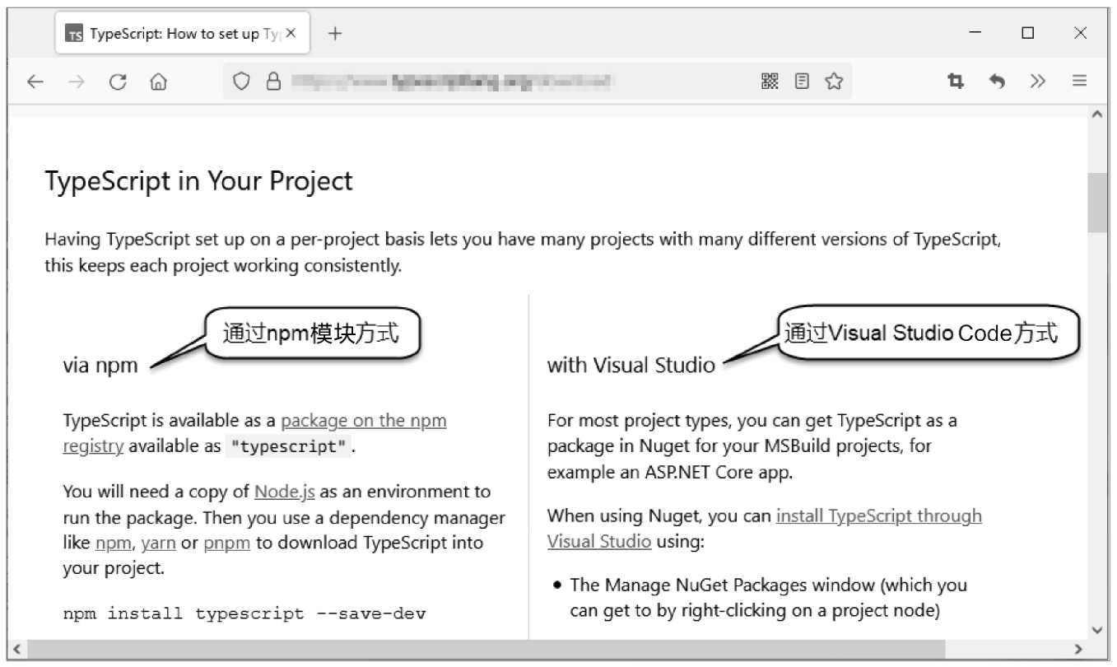The image size is (1117, 667).
Task: Click the via npm heading
Action: (x=100, y=366)
